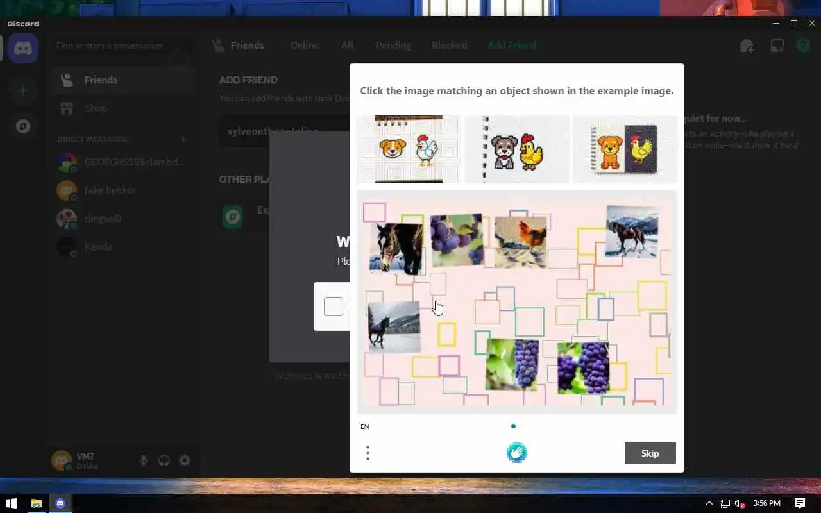Tick the captcha verification checkbox
821x513 pixels.
click(x=333, y=307)
